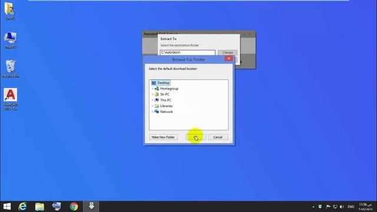Click the safely remove hardware tray icon
Screen dimensions: 377x212
pos(320,207)
